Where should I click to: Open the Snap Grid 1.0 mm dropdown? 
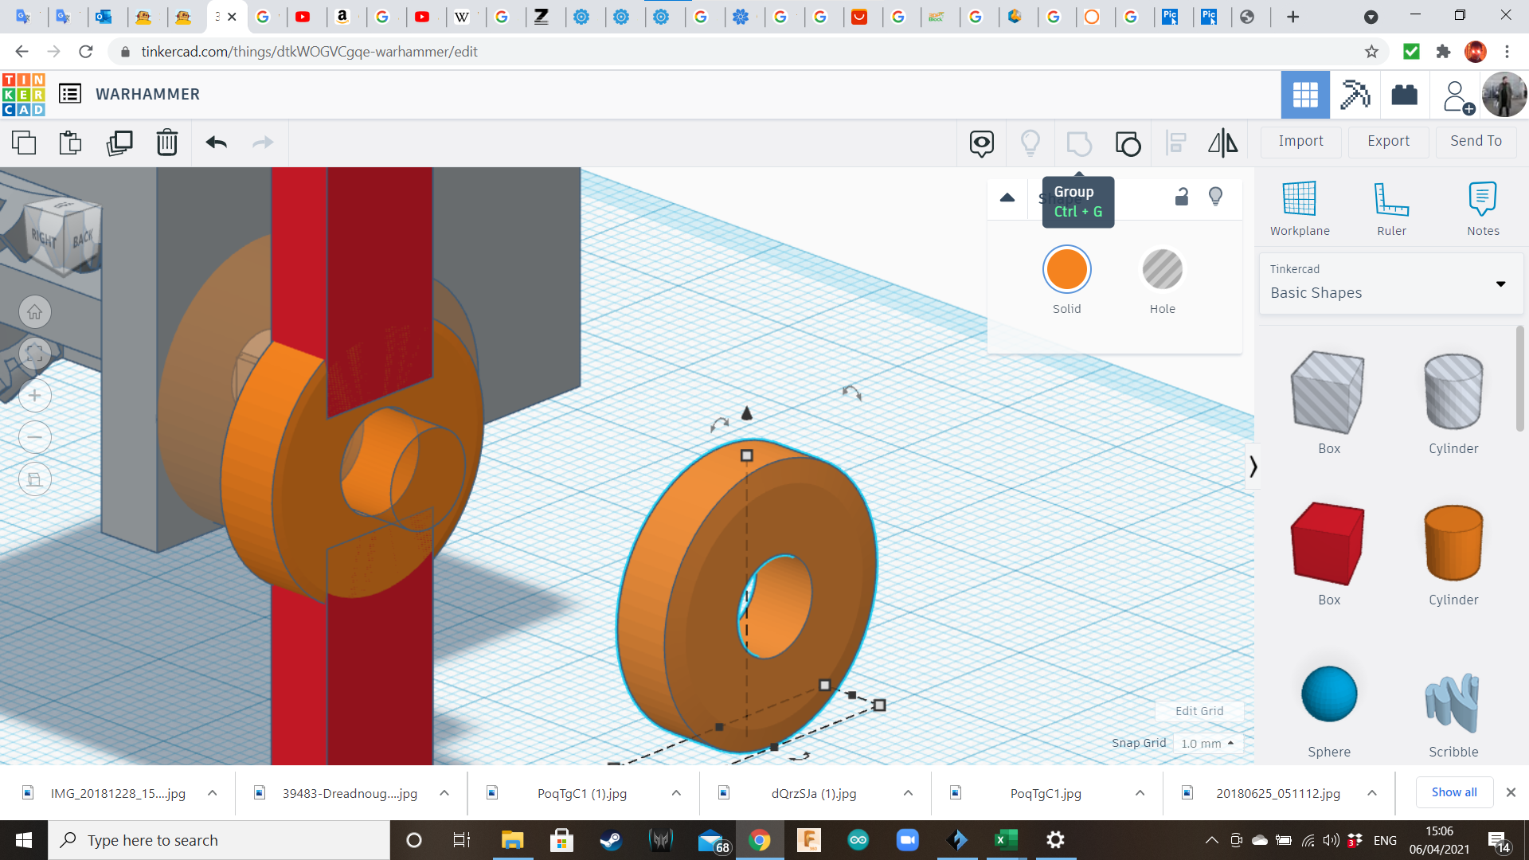point(1208,743)
